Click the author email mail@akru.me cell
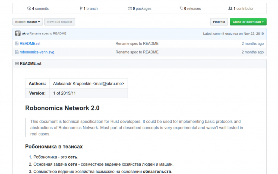The height and width of the screenshot is (174, 278). click(x=89, y=84)
